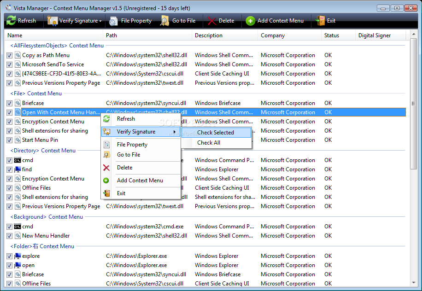This screenshot has width=422, height=291.
Task: Select Refresh from the context menu
Action: click(141, 119)
